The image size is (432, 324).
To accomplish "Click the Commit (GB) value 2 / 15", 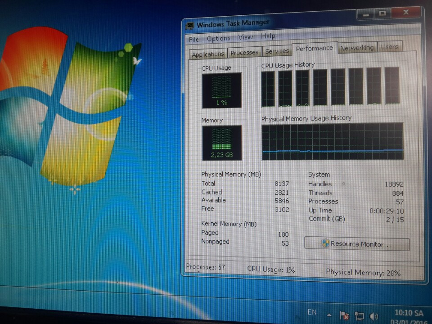I will [x=395, y=220].
